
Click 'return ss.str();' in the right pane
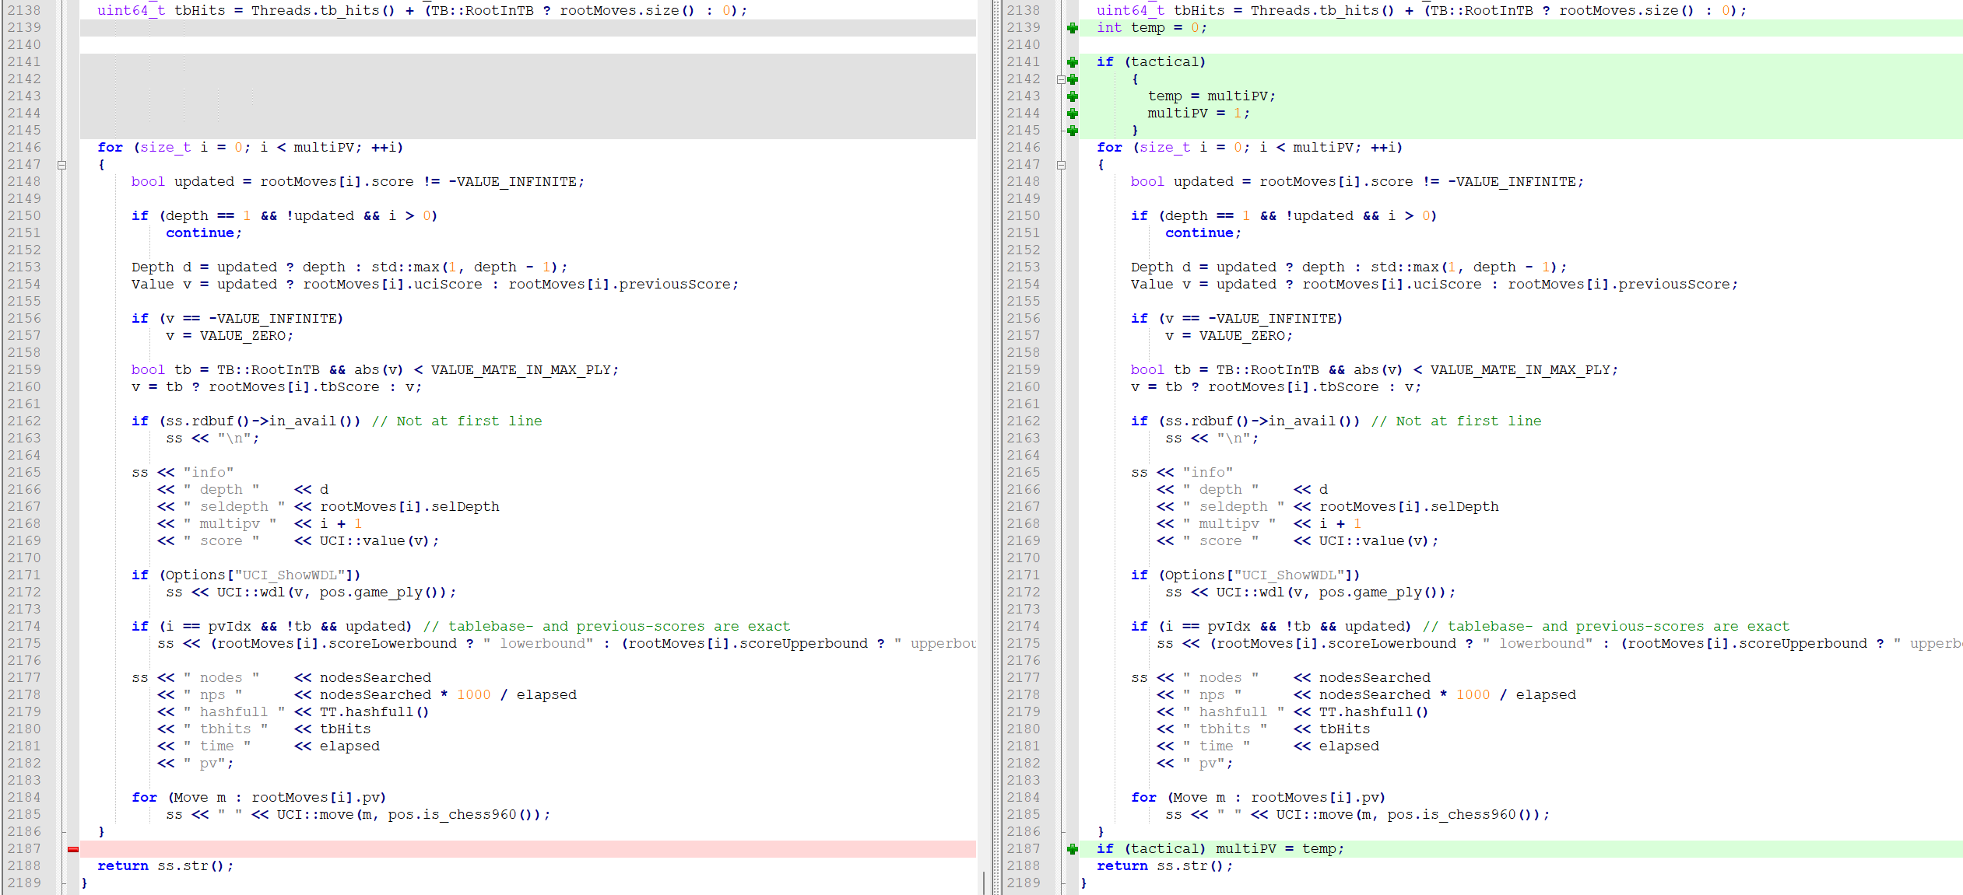click(1164, 866)
